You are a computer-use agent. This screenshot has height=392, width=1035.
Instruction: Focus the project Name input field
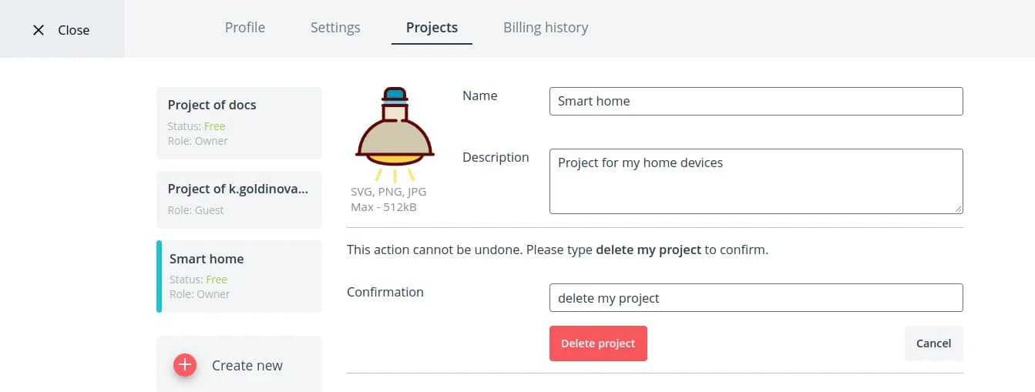755,101
